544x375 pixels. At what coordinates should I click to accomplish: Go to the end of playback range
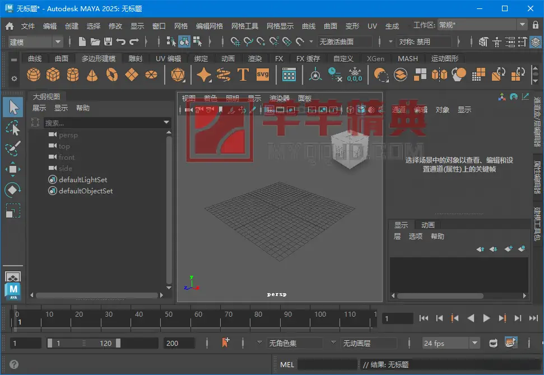coord(533,318)
